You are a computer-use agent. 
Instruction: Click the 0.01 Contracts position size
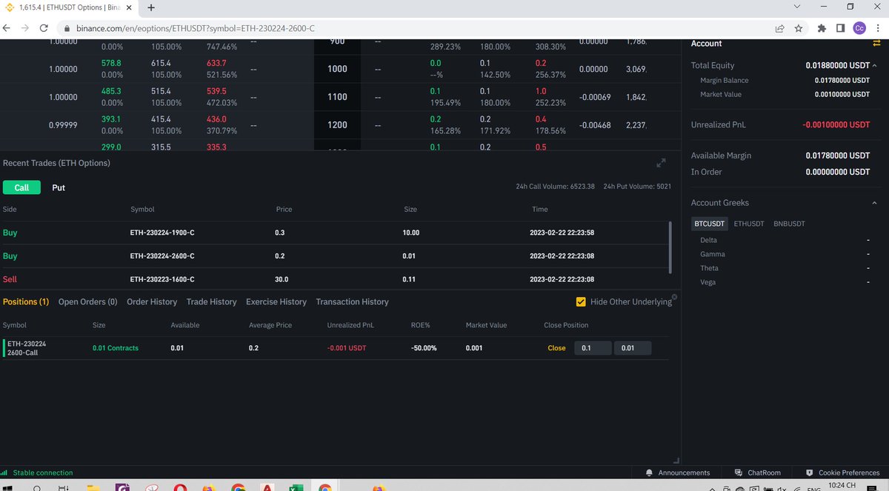115,348
